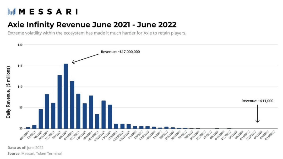Click the Data as of June 2022 text

(x=25, y=148)
